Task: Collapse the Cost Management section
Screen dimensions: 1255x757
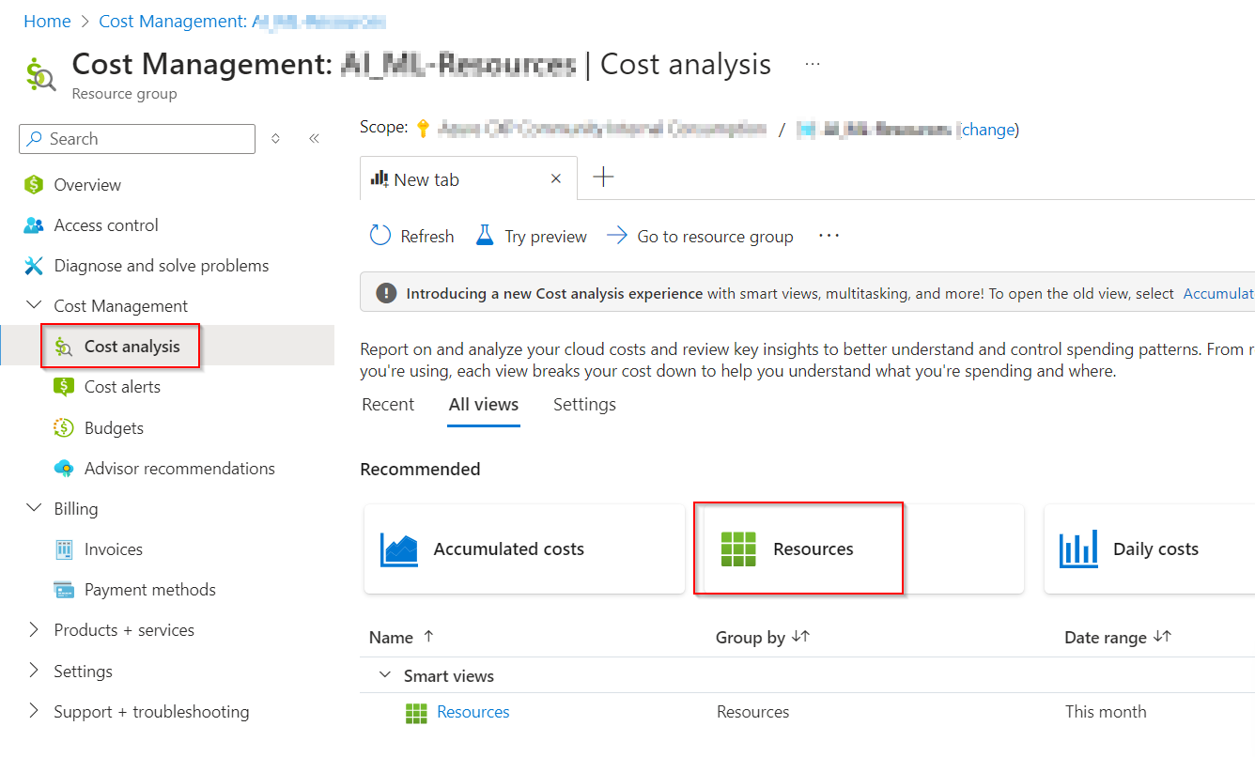Action: [x=35, y=305]
